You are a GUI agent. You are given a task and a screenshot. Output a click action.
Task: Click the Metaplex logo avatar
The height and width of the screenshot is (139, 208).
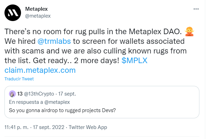13,12
